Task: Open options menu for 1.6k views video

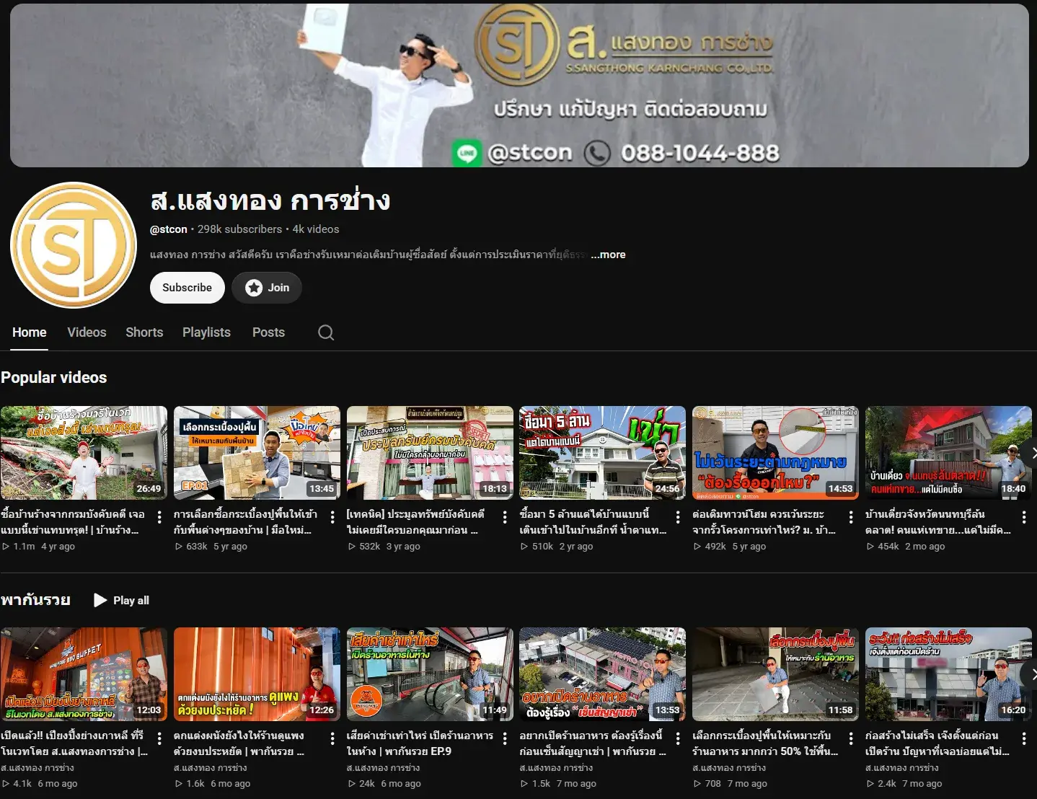Action: 332,738
